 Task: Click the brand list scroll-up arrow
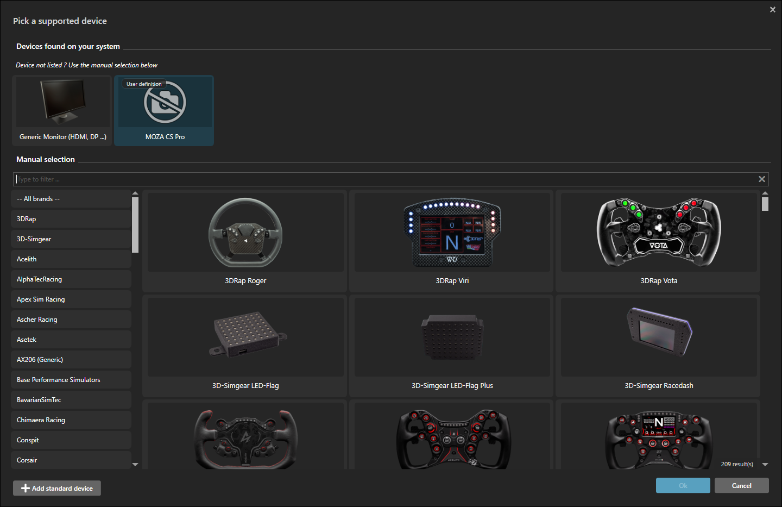135,193
